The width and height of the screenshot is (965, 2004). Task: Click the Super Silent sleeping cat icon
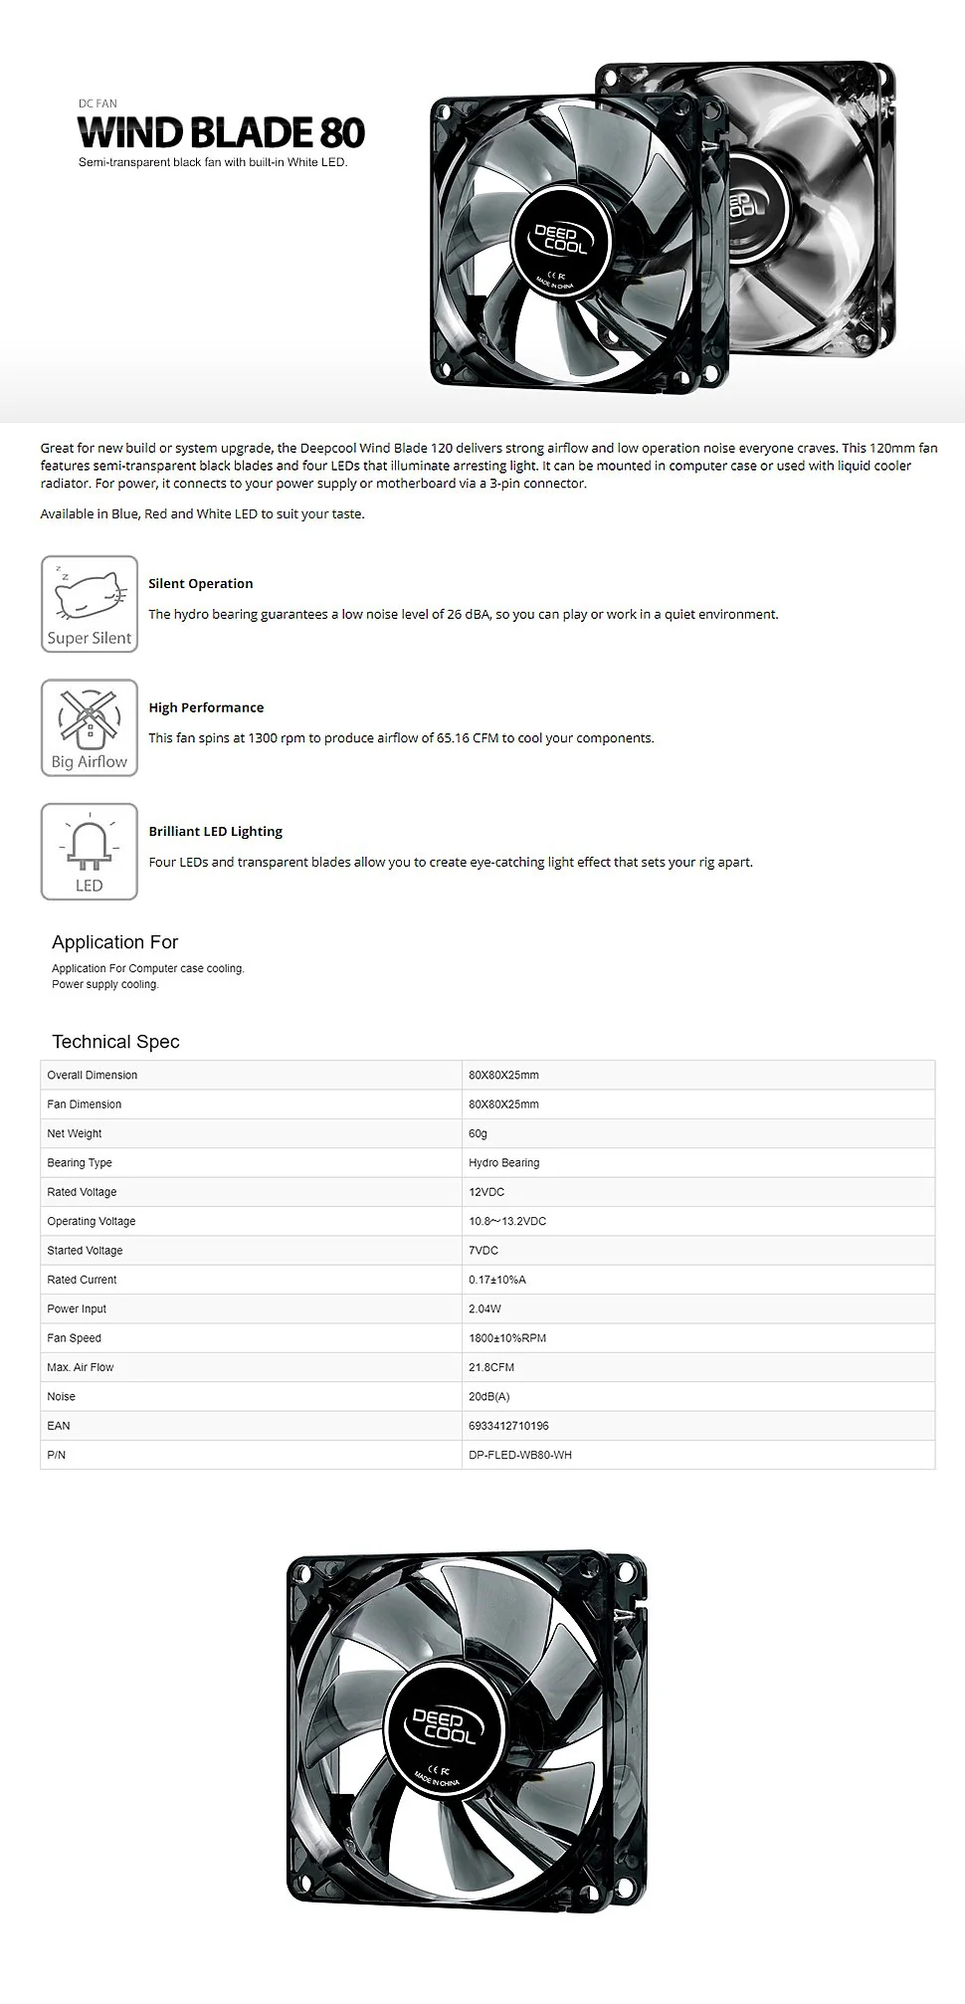(x=90, y=604)
